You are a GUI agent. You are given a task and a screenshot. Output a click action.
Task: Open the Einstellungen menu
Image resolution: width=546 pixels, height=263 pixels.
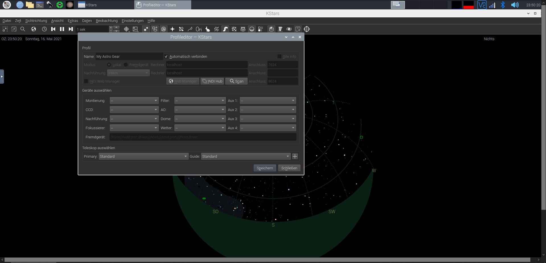click(133, 20)
